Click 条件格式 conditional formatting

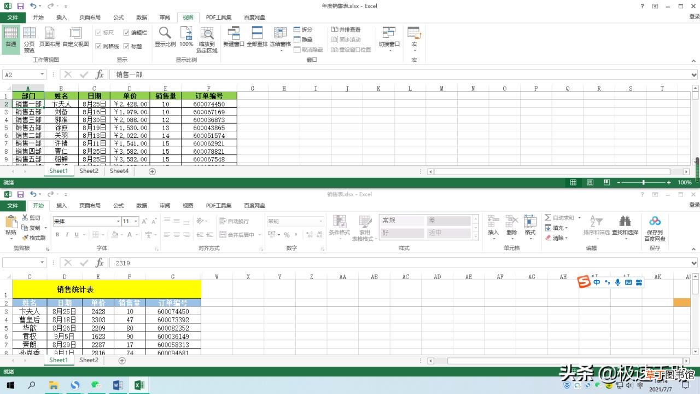coord(339,228)
